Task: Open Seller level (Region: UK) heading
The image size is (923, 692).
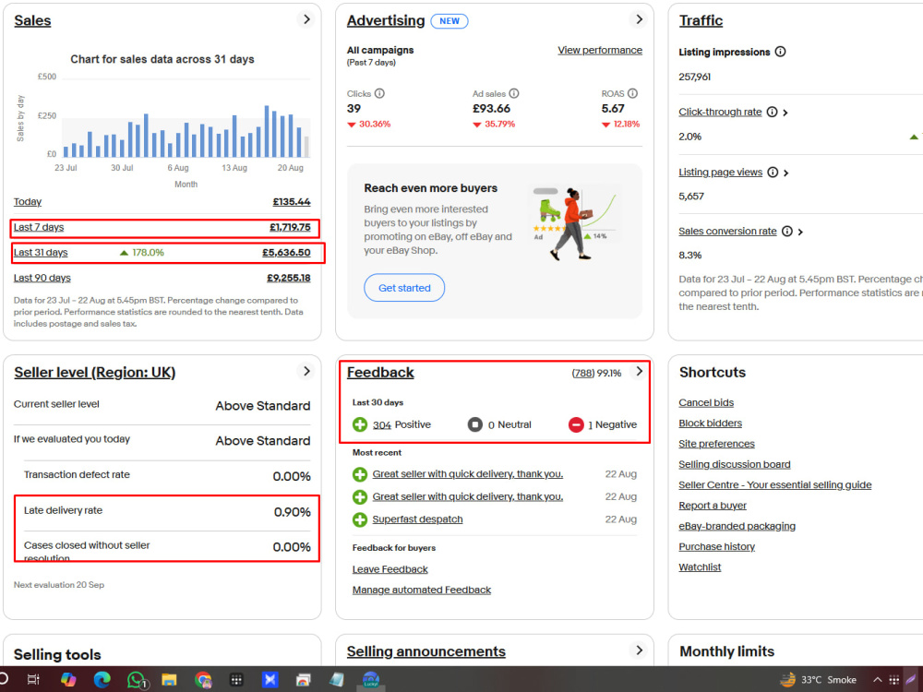Action: click(95, 373)
